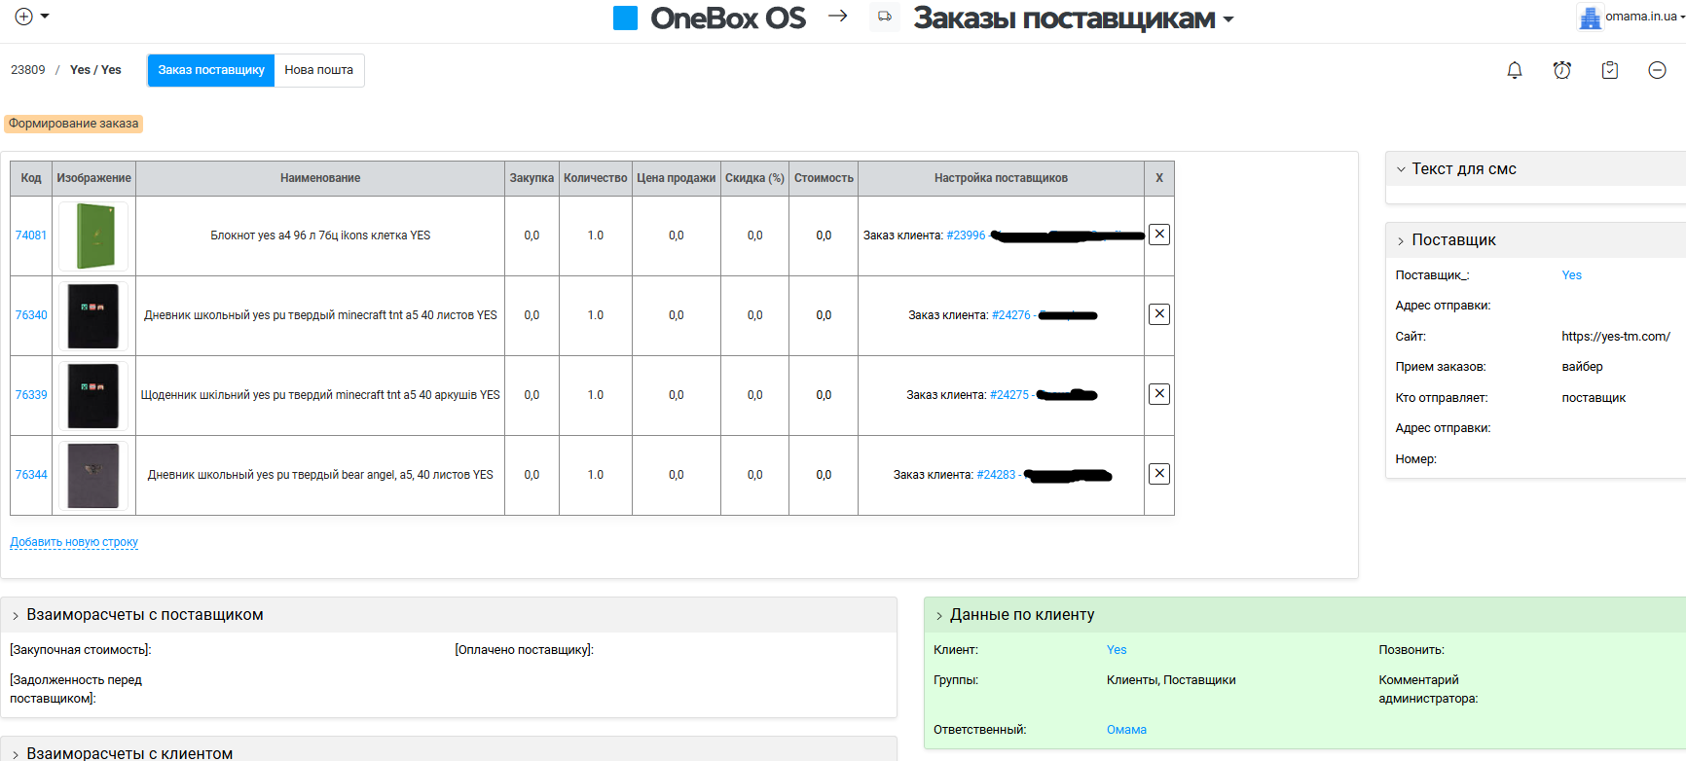Click the X column header
The width and height of the screenshot is (1686, 761).
click(x=1159, y=178)
